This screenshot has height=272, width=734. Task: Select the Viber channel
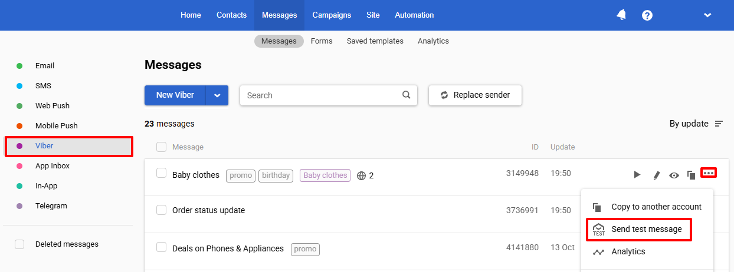coord(68,146)
